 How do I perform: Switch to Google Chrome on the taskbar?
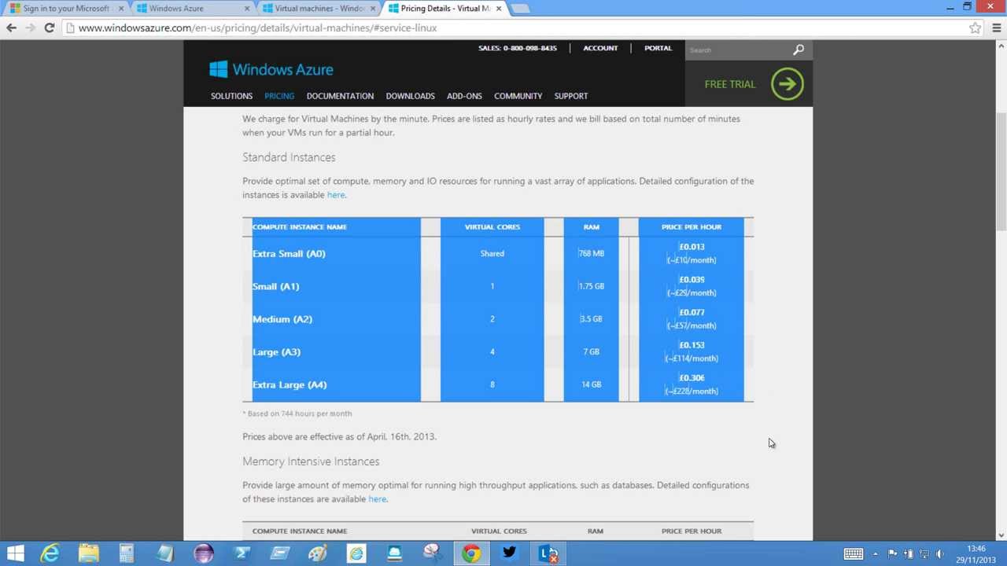coord(470,553)
